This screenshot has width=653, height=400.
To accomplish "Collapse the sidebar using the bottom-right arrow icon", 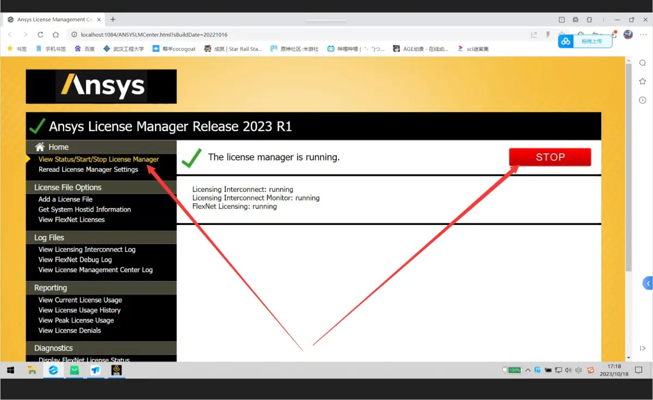I will [643, 348].
